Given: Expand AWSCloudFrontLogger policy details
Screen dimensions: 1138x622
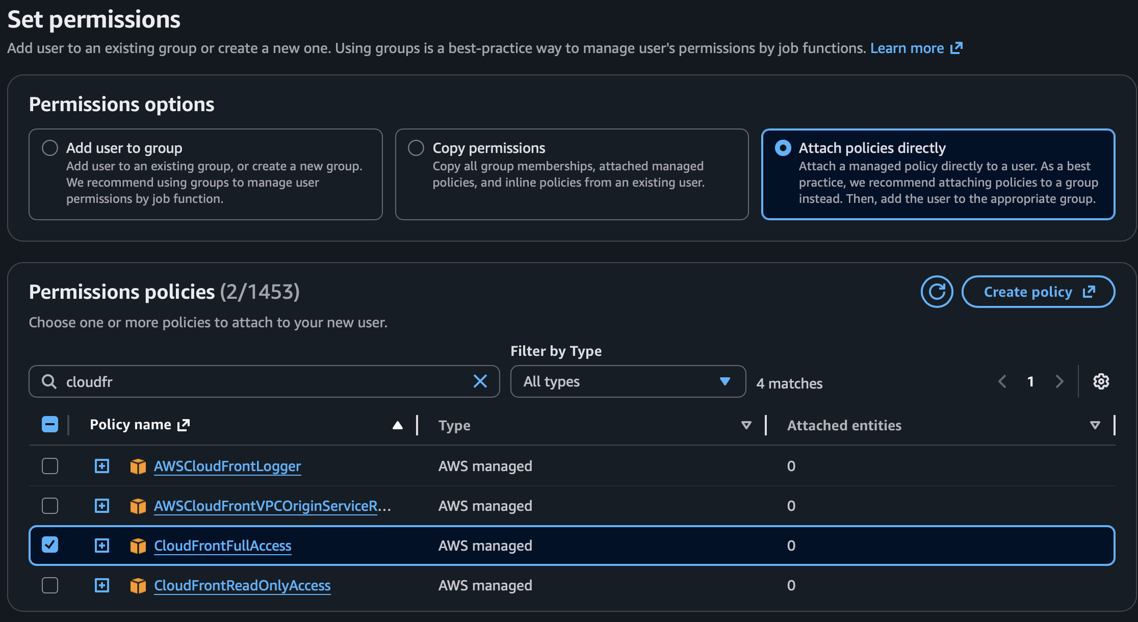Looking at the screenshot, I should pos(102,466).
